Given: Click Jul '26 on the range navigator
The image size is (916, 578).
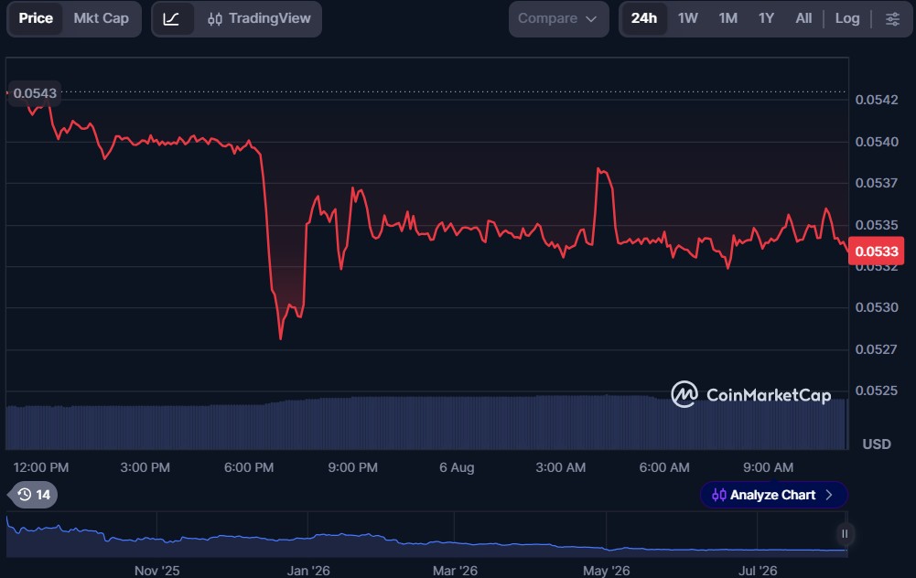Looking at the screenshot, I should click(758, 571).
